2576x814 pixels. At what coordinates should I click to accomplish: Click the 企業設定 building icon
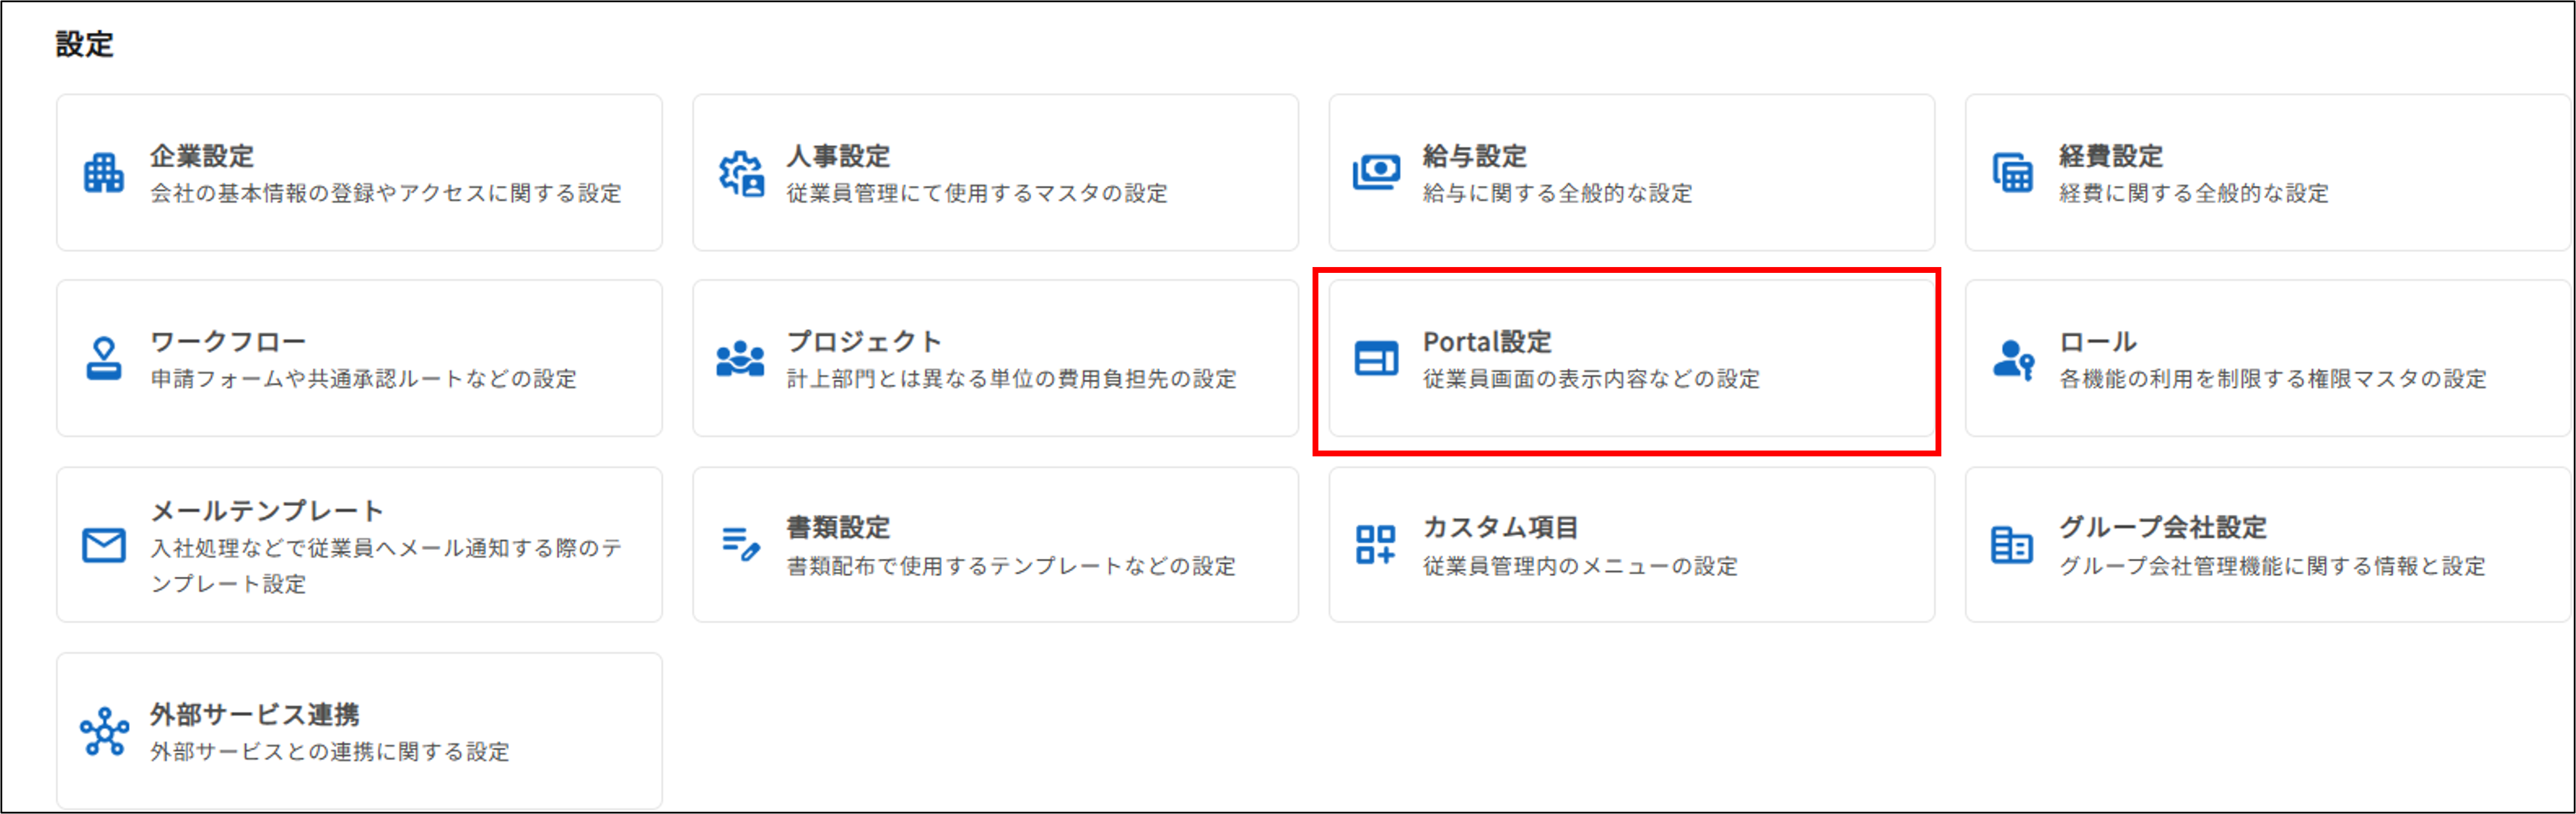pos(104,173)
